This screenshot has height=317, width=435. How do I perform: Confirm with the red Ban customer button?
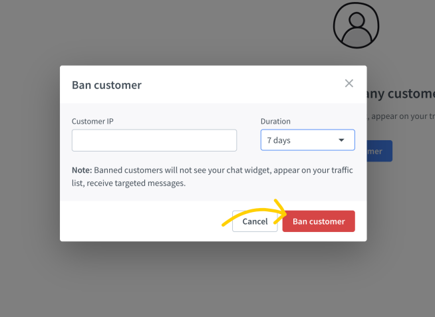point(319,221)
